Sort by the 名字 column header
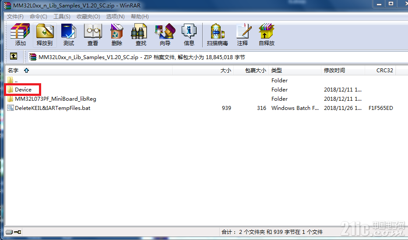 point(89,70)
